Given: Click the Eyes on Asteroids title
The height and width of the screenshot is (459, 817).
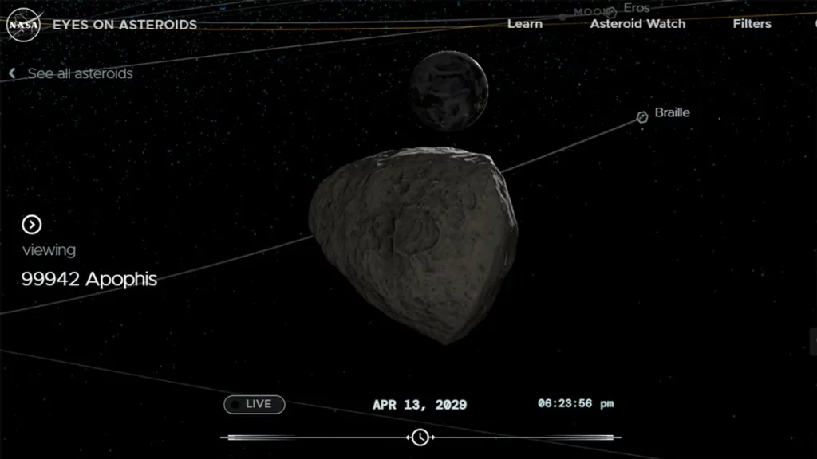Looking at the screenshot, I should pos(124,25).
